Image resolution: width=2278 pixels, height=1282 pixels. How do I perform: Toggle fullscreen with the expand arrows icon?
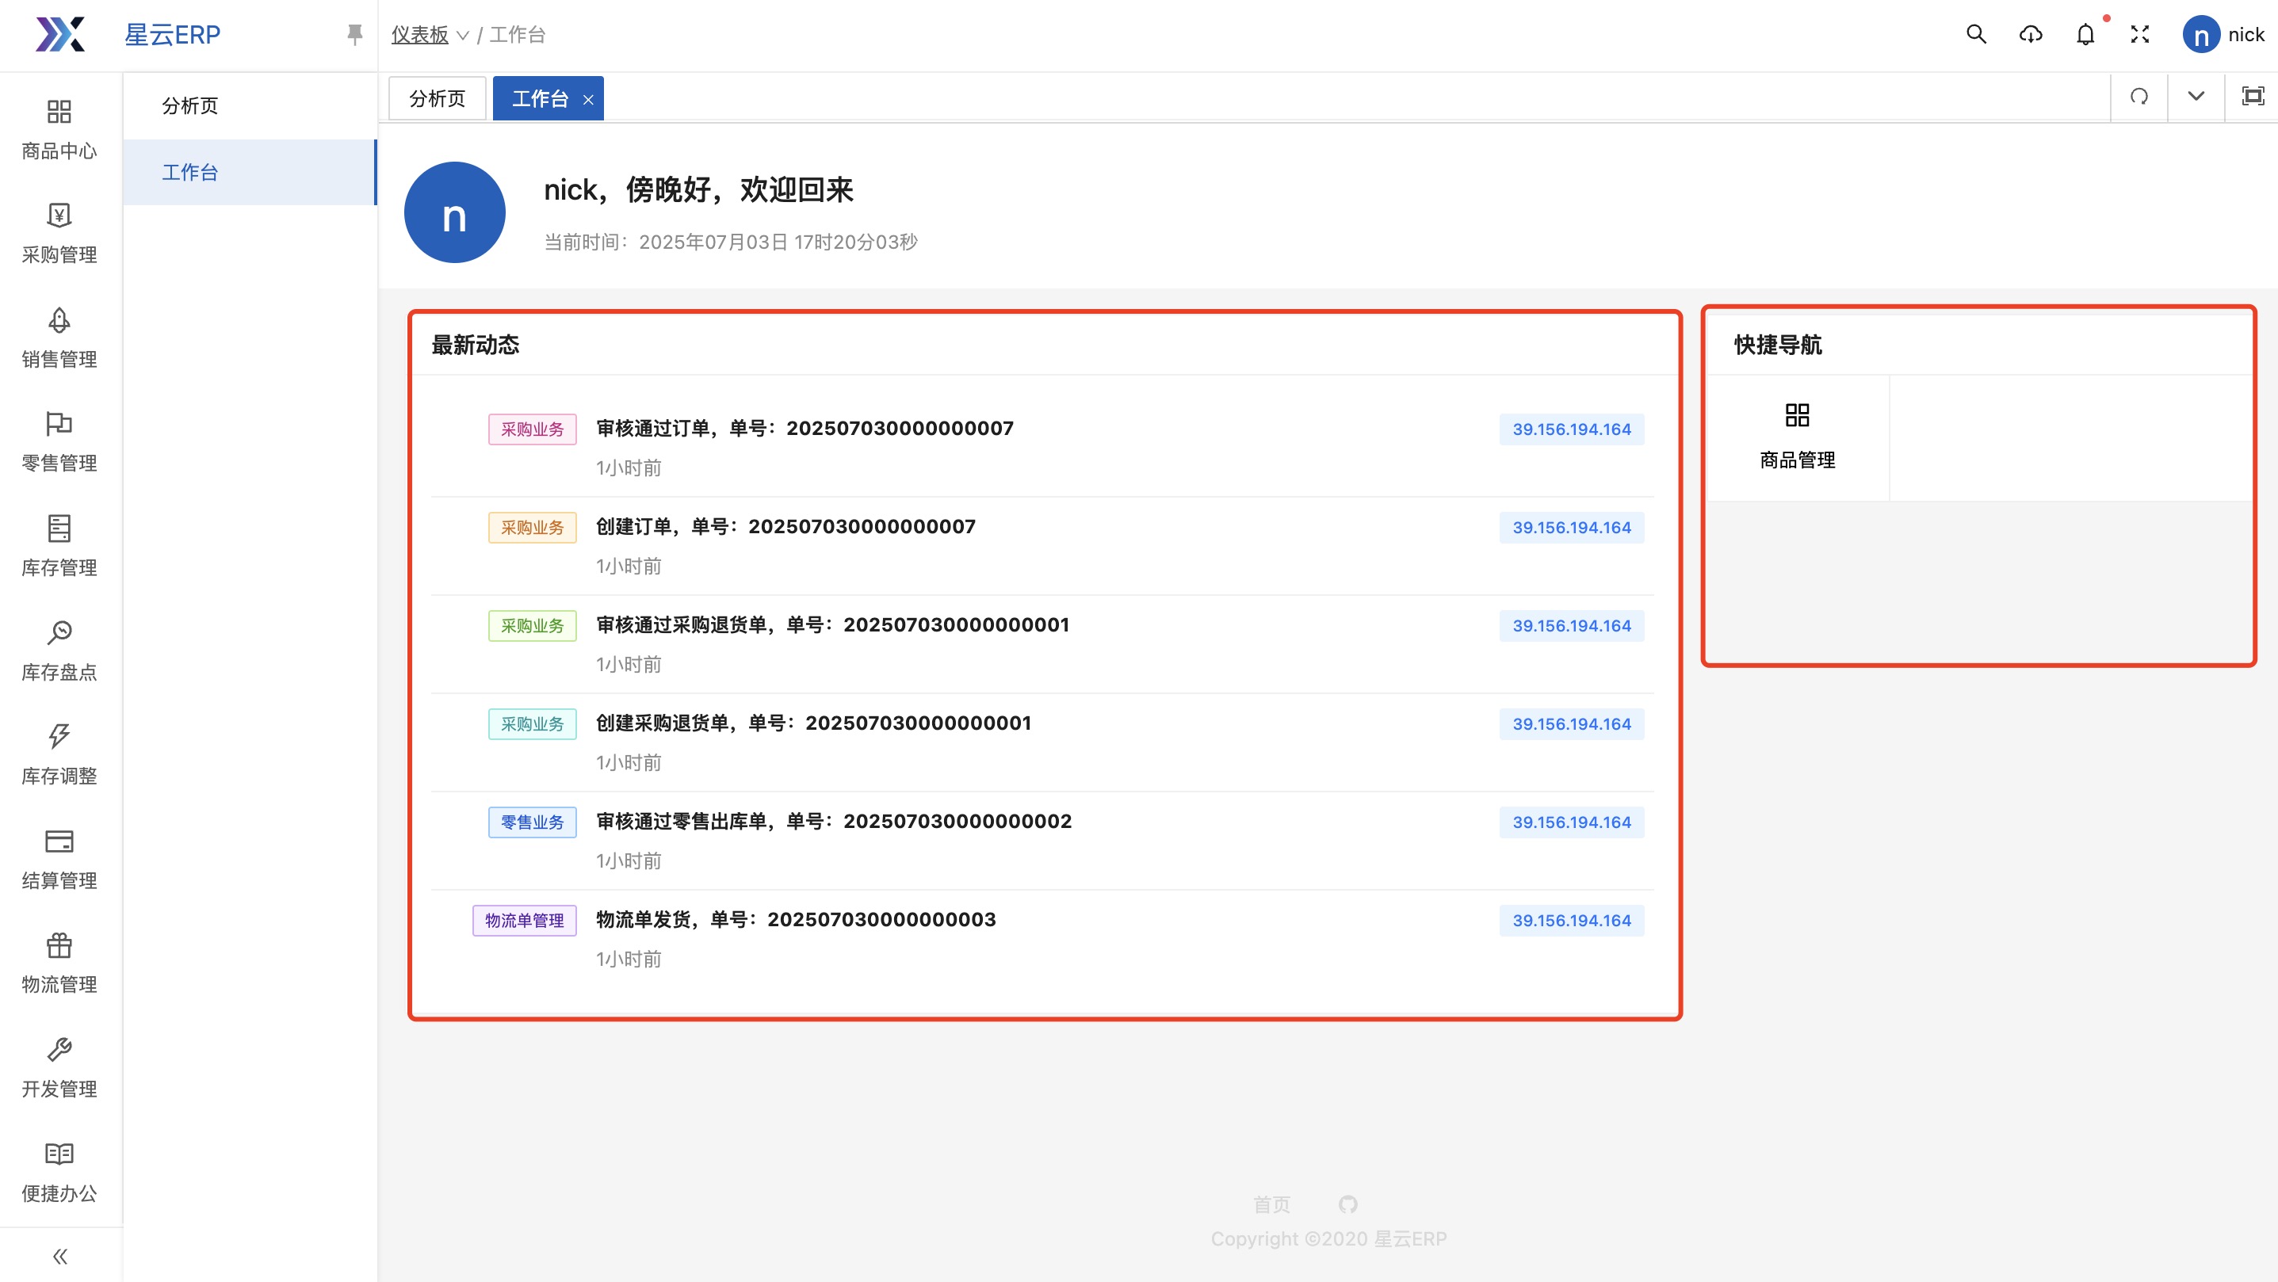tap(2139, 35)
